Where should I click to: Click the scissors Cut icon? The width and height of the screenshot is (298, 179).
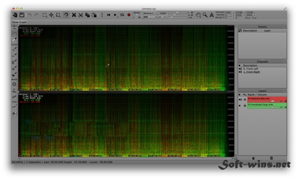pyautogui.click(x=80, y=15)
